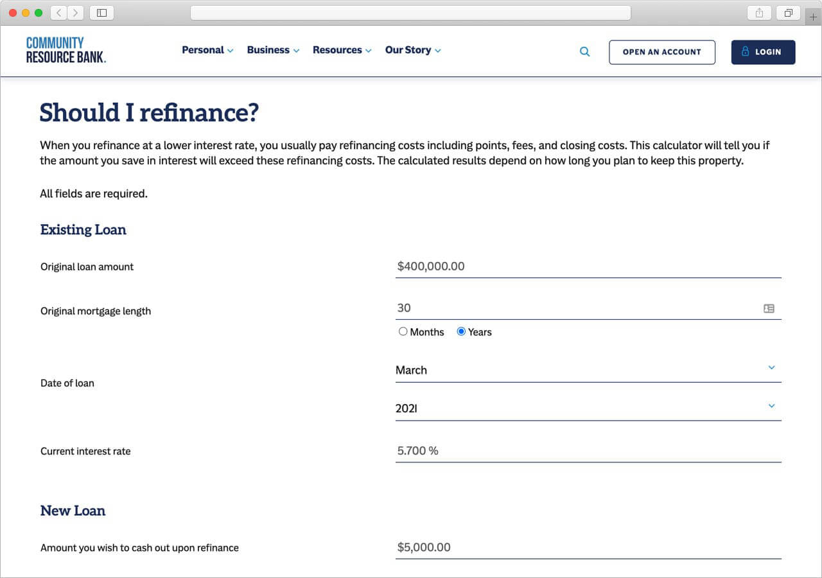Click the Community Resource Bank logo
Viewport: 822px width, 578px height.
point(66,50)
